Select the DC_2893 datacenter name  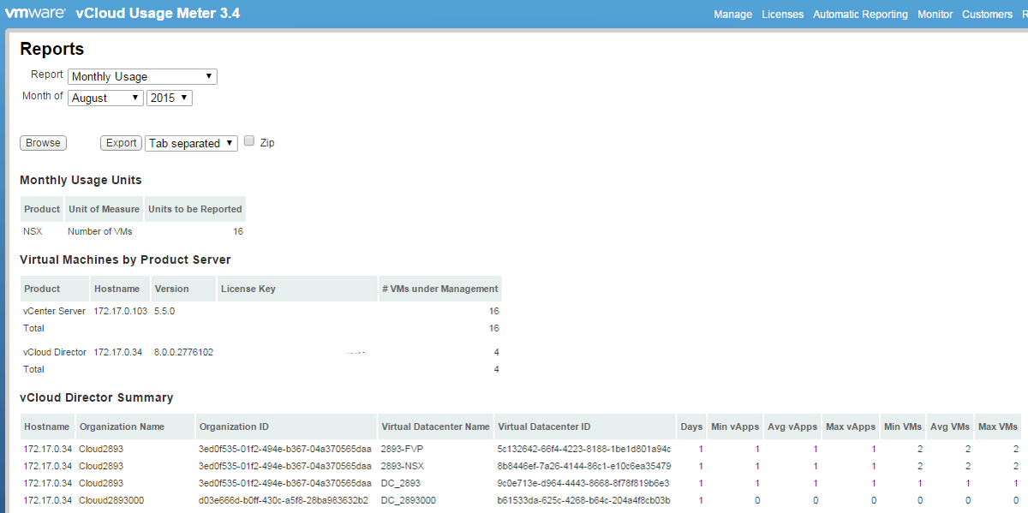[400, 483]
